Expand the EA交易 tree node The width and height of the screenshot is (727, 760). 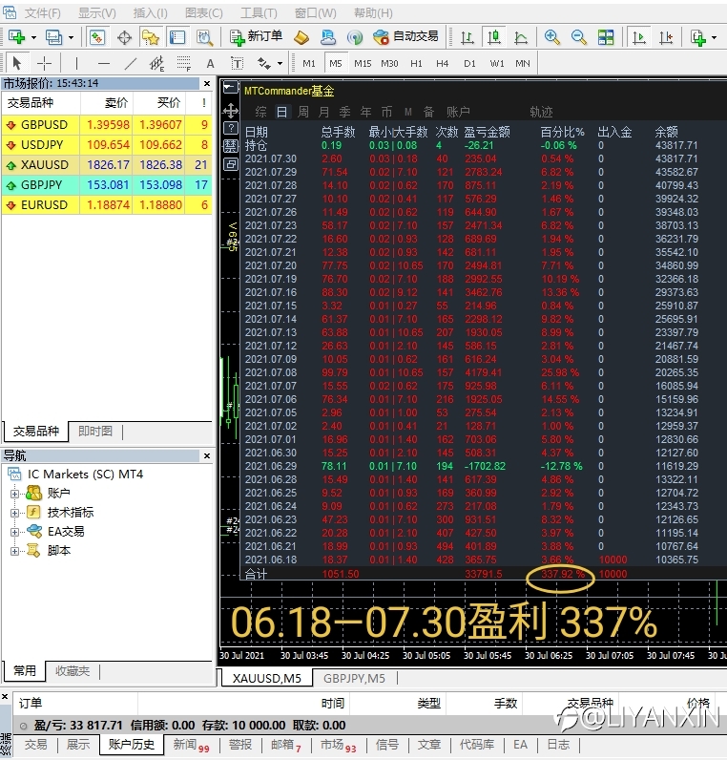pyautogui.click(x=14, y=532)
